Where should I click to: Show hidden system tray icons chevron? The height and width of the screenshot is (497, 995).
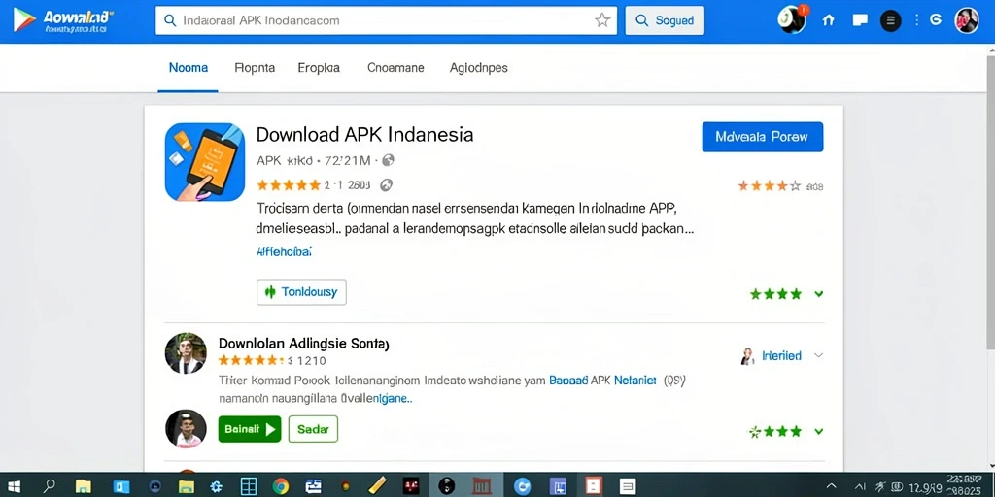[832, 486]
